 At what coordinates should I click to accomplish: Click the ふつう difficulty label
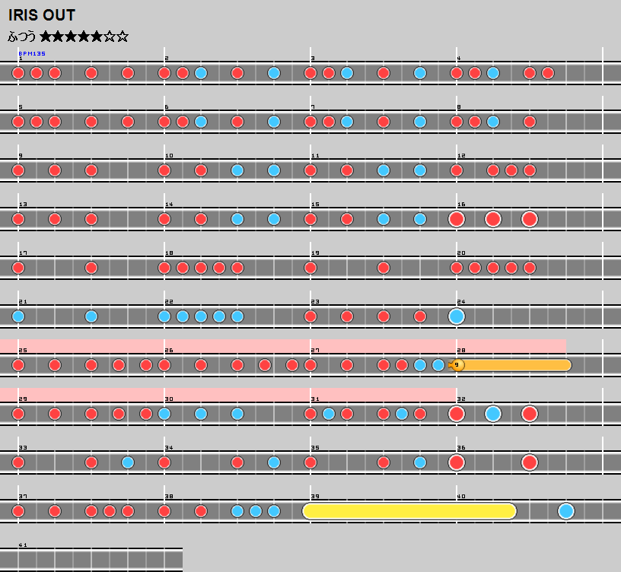22,37
